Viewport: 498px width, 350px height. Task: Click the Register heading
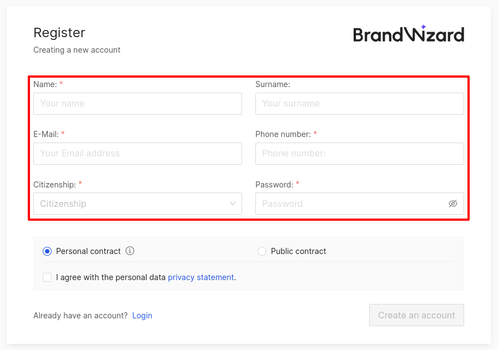point(59,33)
